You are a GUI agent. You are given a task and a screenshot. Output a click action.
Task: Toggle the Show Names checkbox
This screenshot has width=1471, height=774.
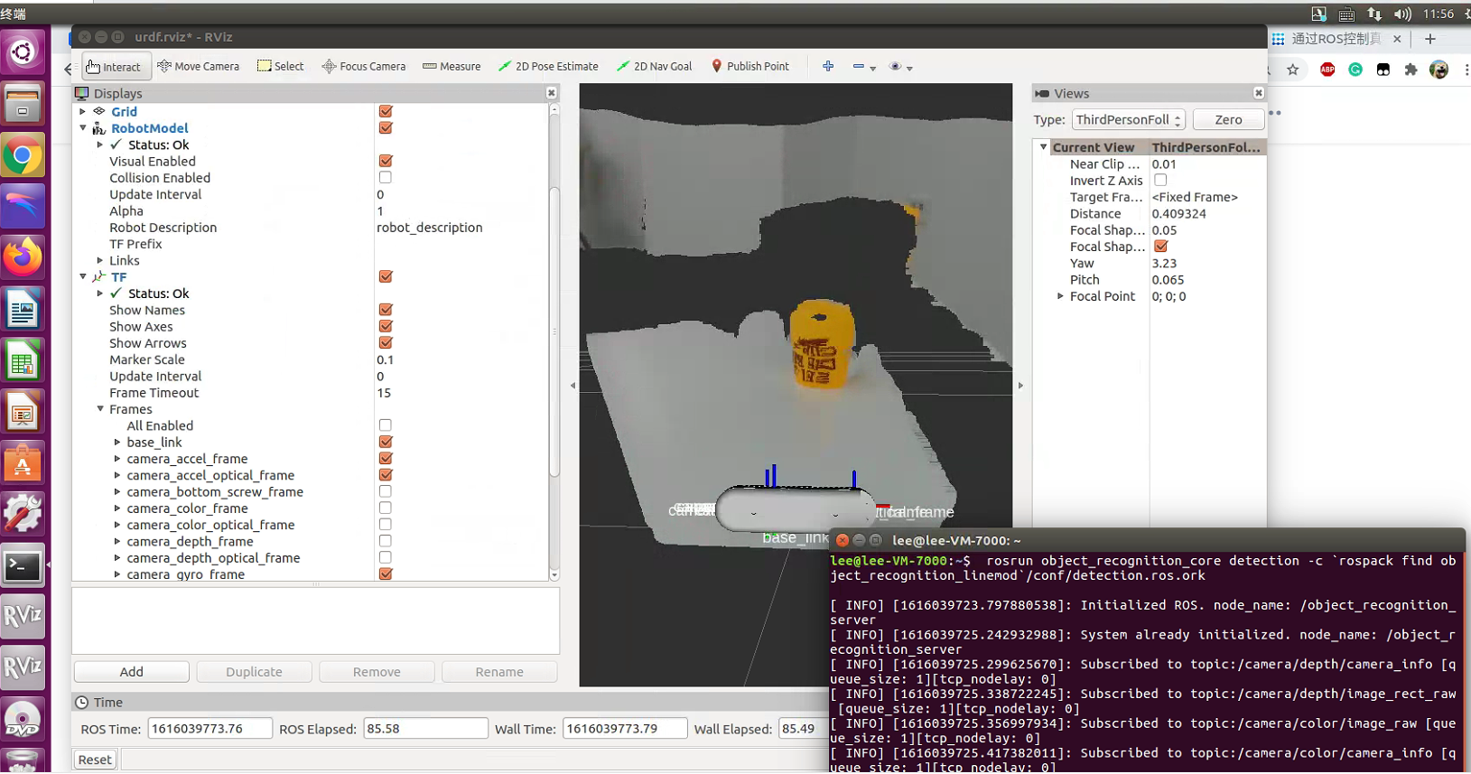click(386, 310)
